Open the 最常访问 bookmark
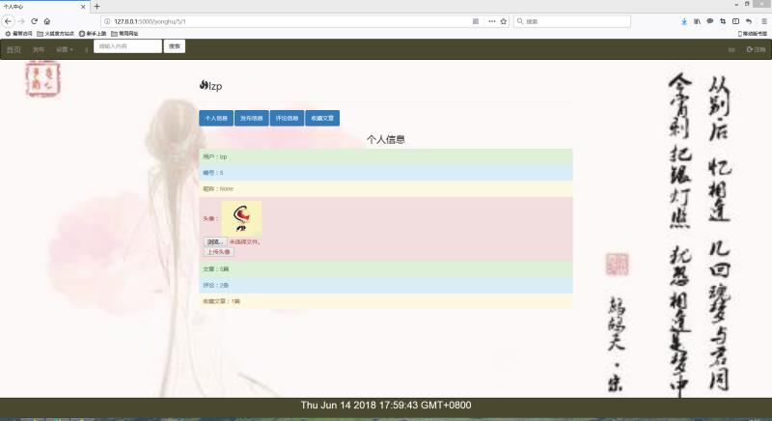Screen dimensions: 772x421 coord(18,34)
